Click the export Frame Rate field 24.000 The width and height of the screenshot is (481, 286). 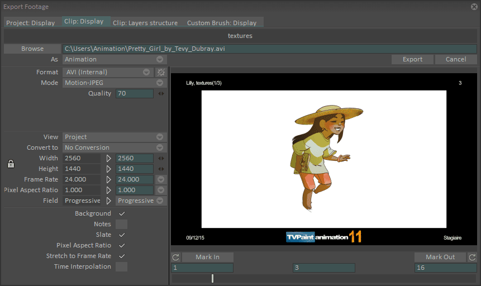[x=135, y=179]
